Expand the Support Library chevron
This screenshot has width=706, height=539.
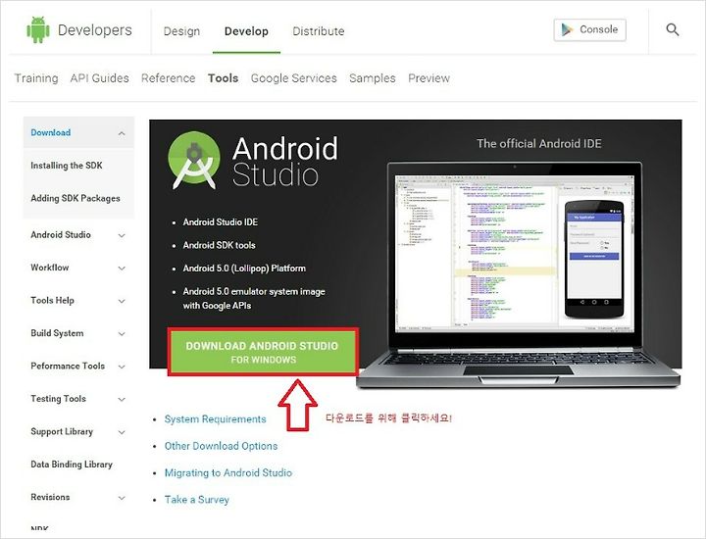122,432
